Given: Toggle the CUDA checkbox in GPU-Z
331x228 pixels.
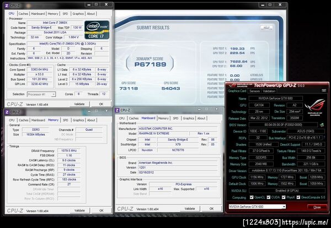Looking at the screenshot, I should tap(268, 197).
